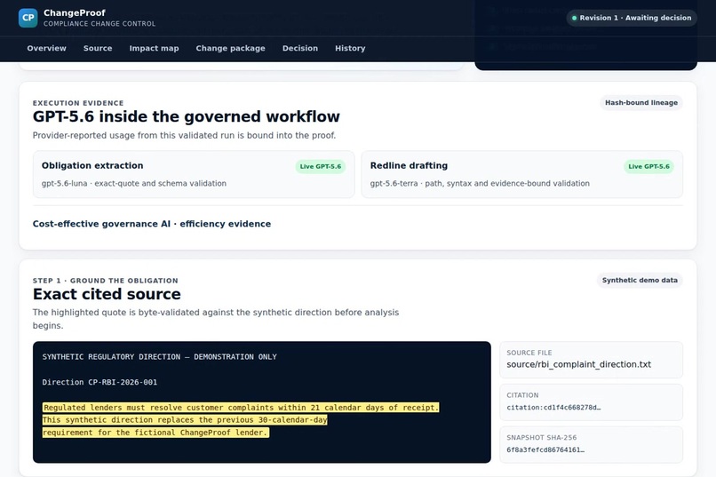Screen dimensions: 716x477
Task: Click the SYNTHETIC REGULATORY DIRECTION header line
Action: click(x=159, y=357)
